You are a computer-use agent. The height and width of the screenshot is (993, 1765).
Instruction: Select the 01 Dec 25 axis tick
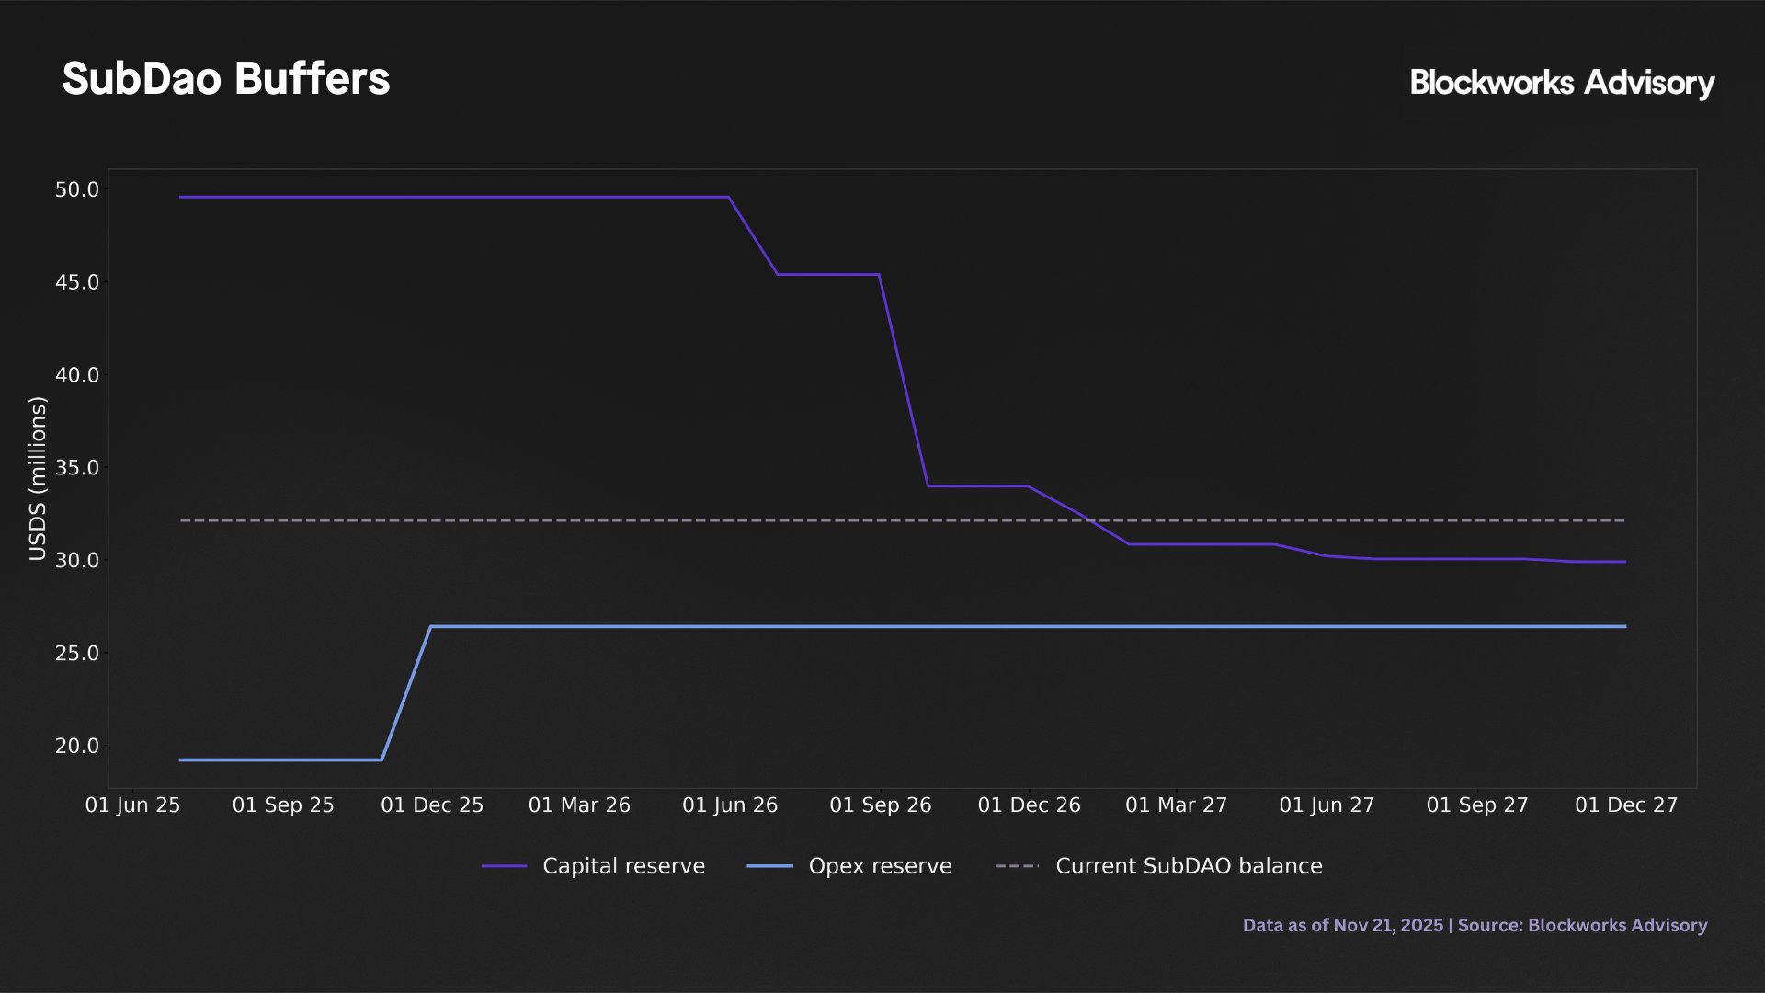pyautogui.click(x=432, y=805)
